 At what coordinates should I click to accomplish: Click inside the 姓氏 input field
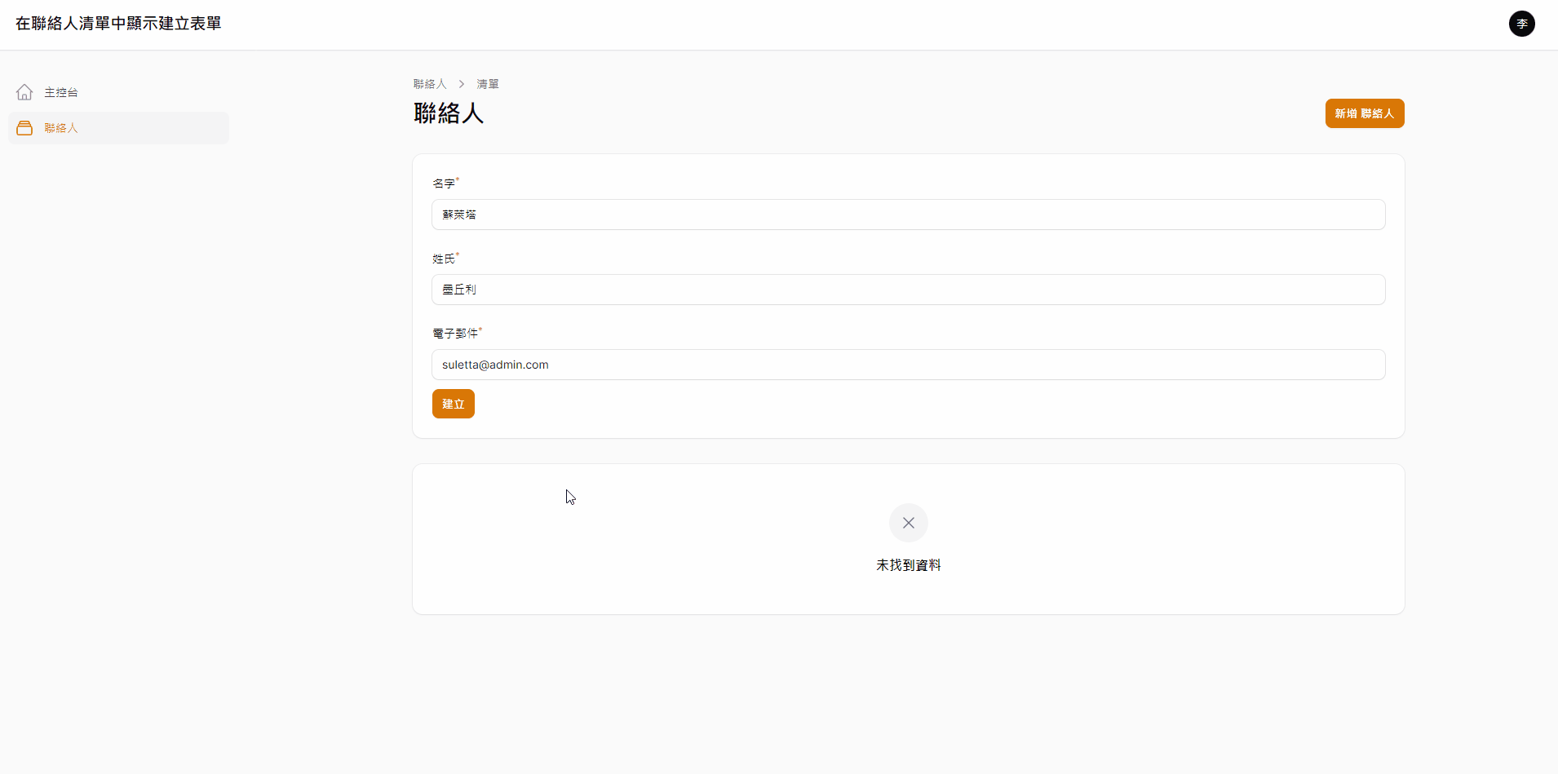907,289
